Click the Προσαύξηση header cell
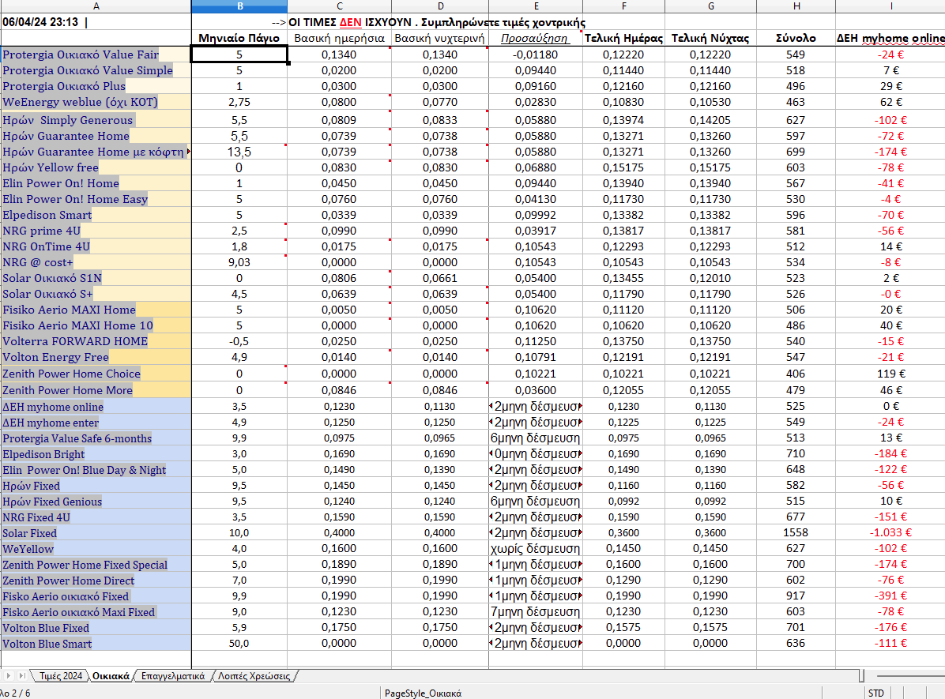 [x=536, y=38]
